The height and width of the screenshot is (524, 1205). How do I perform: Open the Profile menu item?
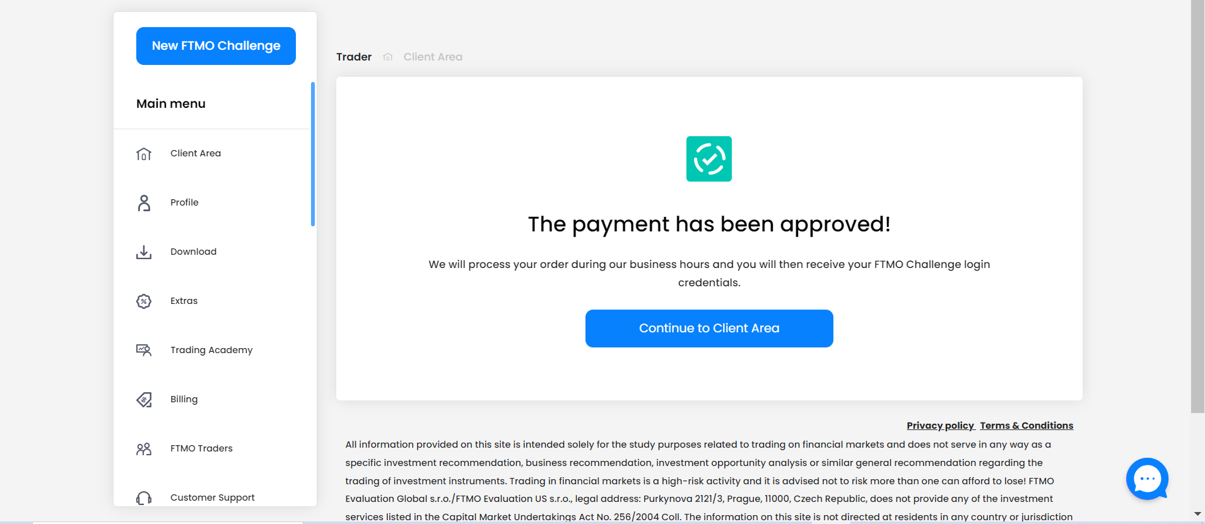(184, 202)
